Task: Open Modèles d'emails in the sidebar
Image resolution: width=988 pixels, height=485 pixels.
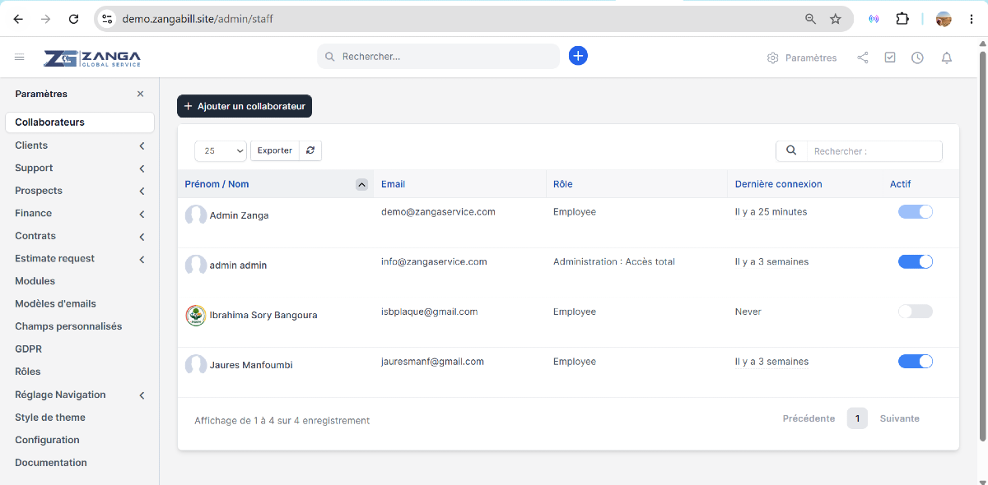Action: coord(55,303)
